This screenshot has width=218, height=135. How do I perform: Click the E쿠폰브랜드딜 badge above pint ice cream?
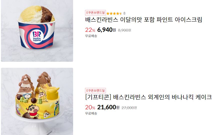[95, 13]
